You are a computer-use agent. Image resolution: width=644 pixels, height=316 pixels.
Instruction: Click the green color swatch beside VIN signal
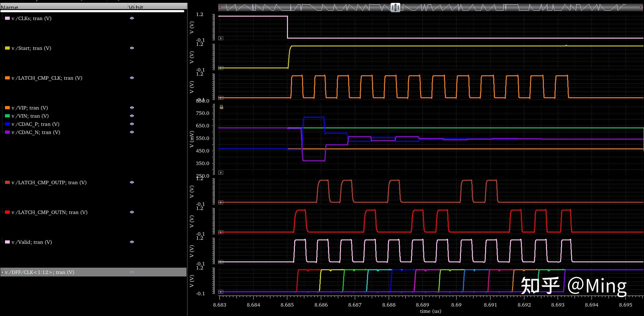click(8, 115)
